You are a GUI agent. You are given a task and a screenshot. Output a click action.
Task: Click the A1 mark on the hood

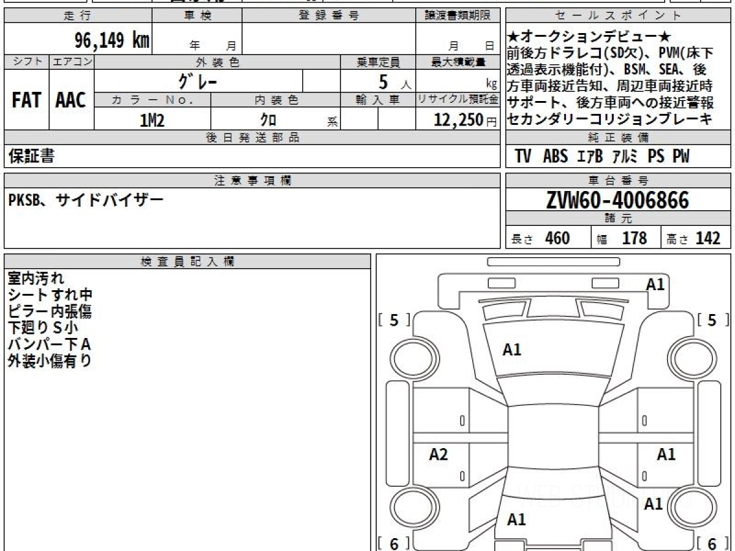(512, 350)
